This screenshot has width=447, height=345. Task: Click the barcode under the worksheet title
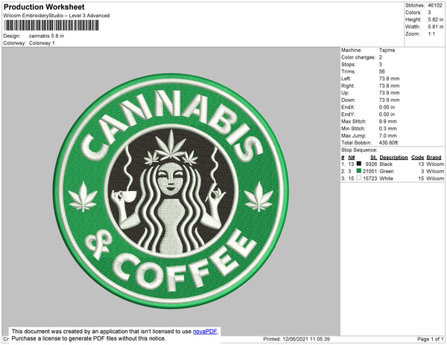coord(51,25)
